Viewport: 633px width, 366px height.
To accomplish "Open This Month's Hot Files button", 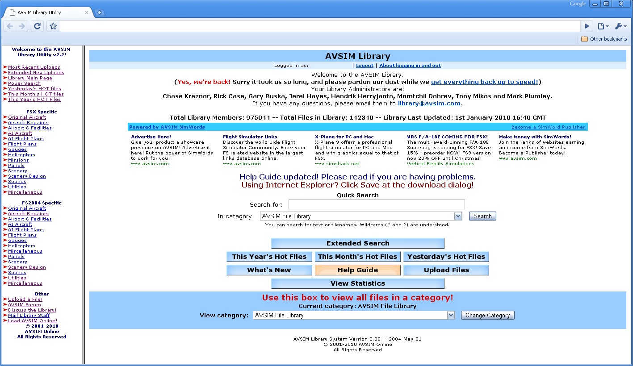I will click(x=358, y=257).
